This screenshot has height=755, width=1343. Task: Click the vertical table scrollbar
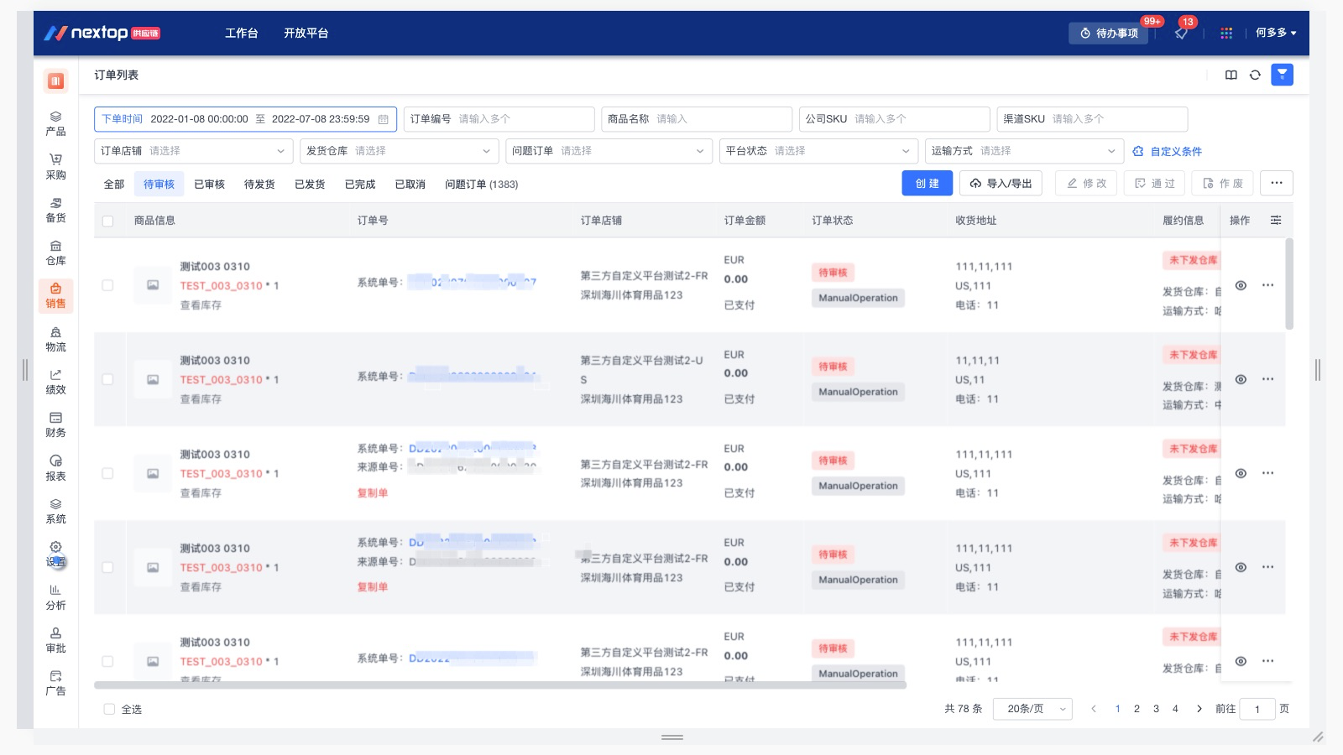[x=1289, y=284]
